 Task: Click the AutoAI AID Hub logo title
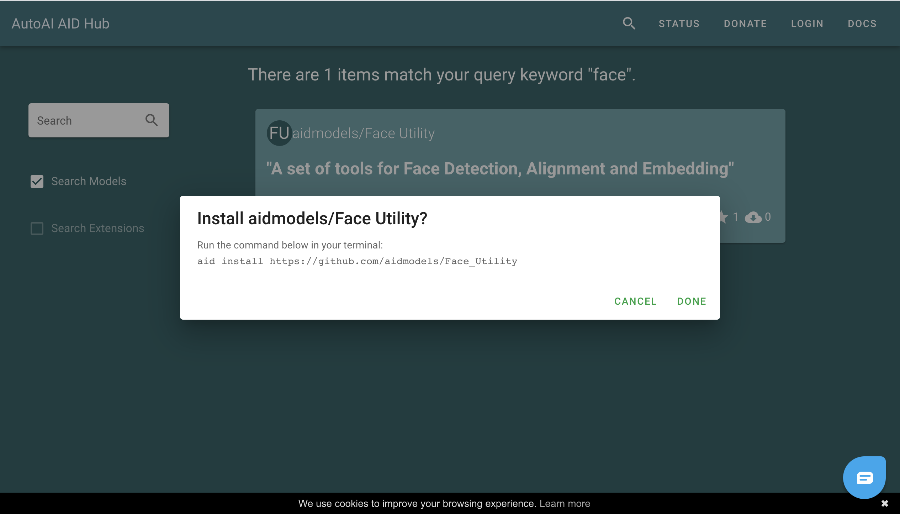point(60,23)
